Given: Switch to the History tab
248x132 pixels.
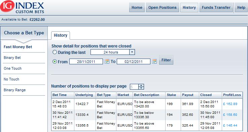Looking at the screenshot, I should 61,35.
